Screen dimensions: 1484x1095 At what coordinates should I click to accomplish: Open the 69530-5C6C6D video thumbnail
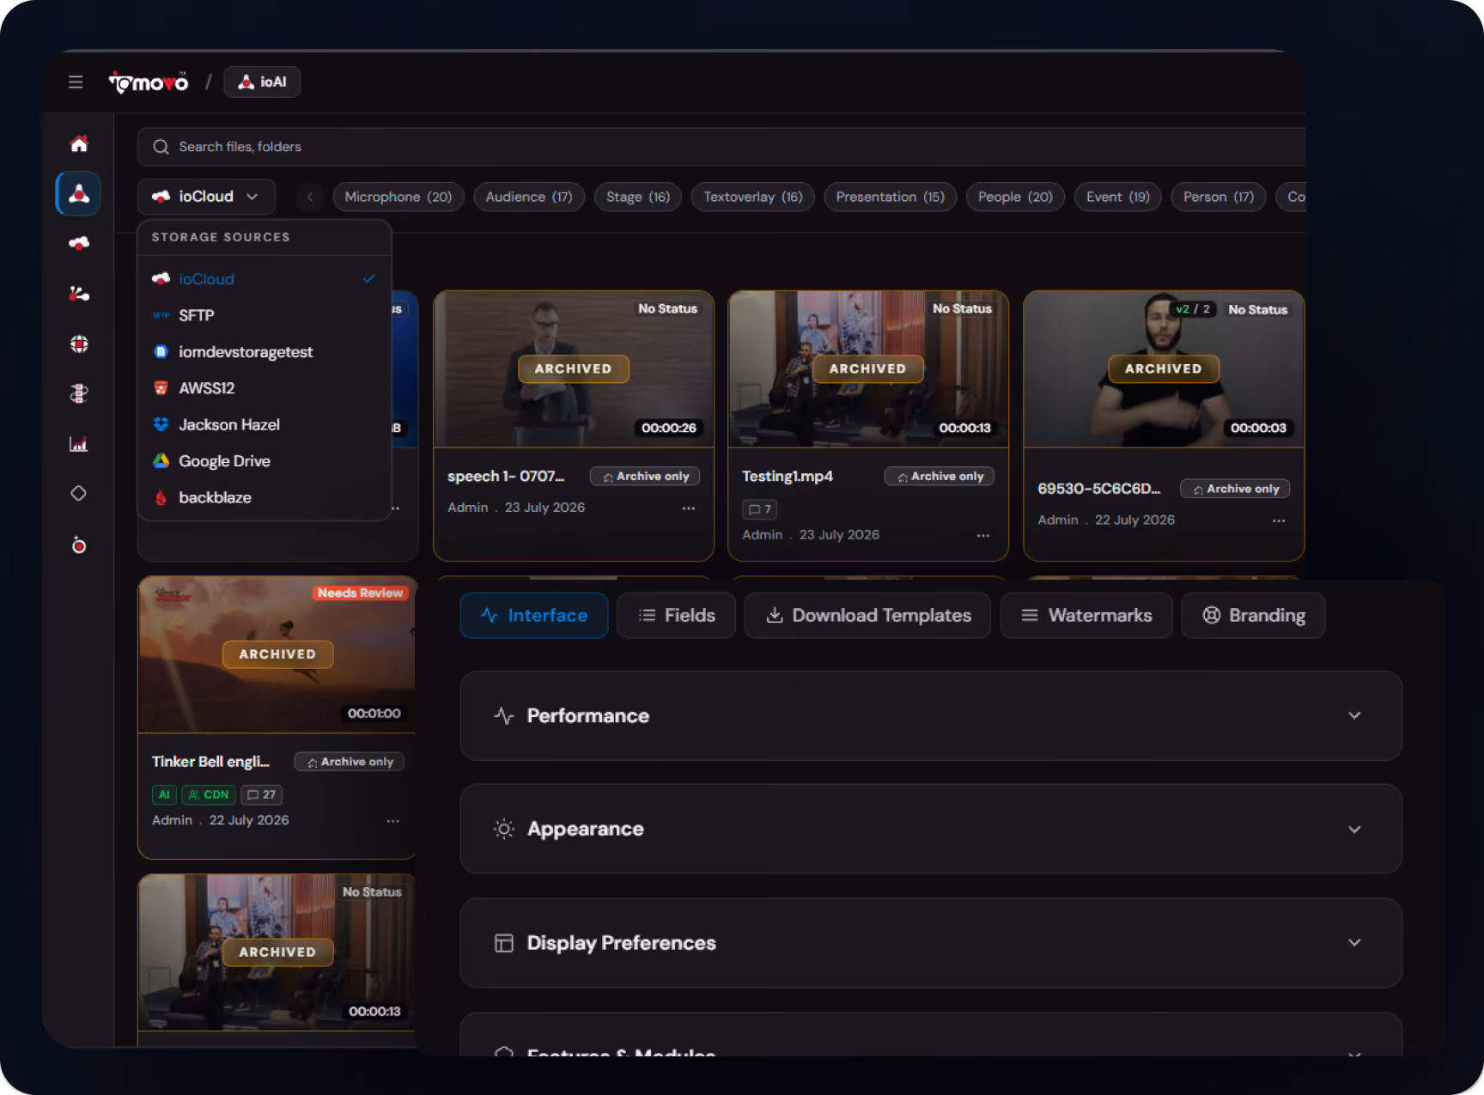[x=1164, y=369]
